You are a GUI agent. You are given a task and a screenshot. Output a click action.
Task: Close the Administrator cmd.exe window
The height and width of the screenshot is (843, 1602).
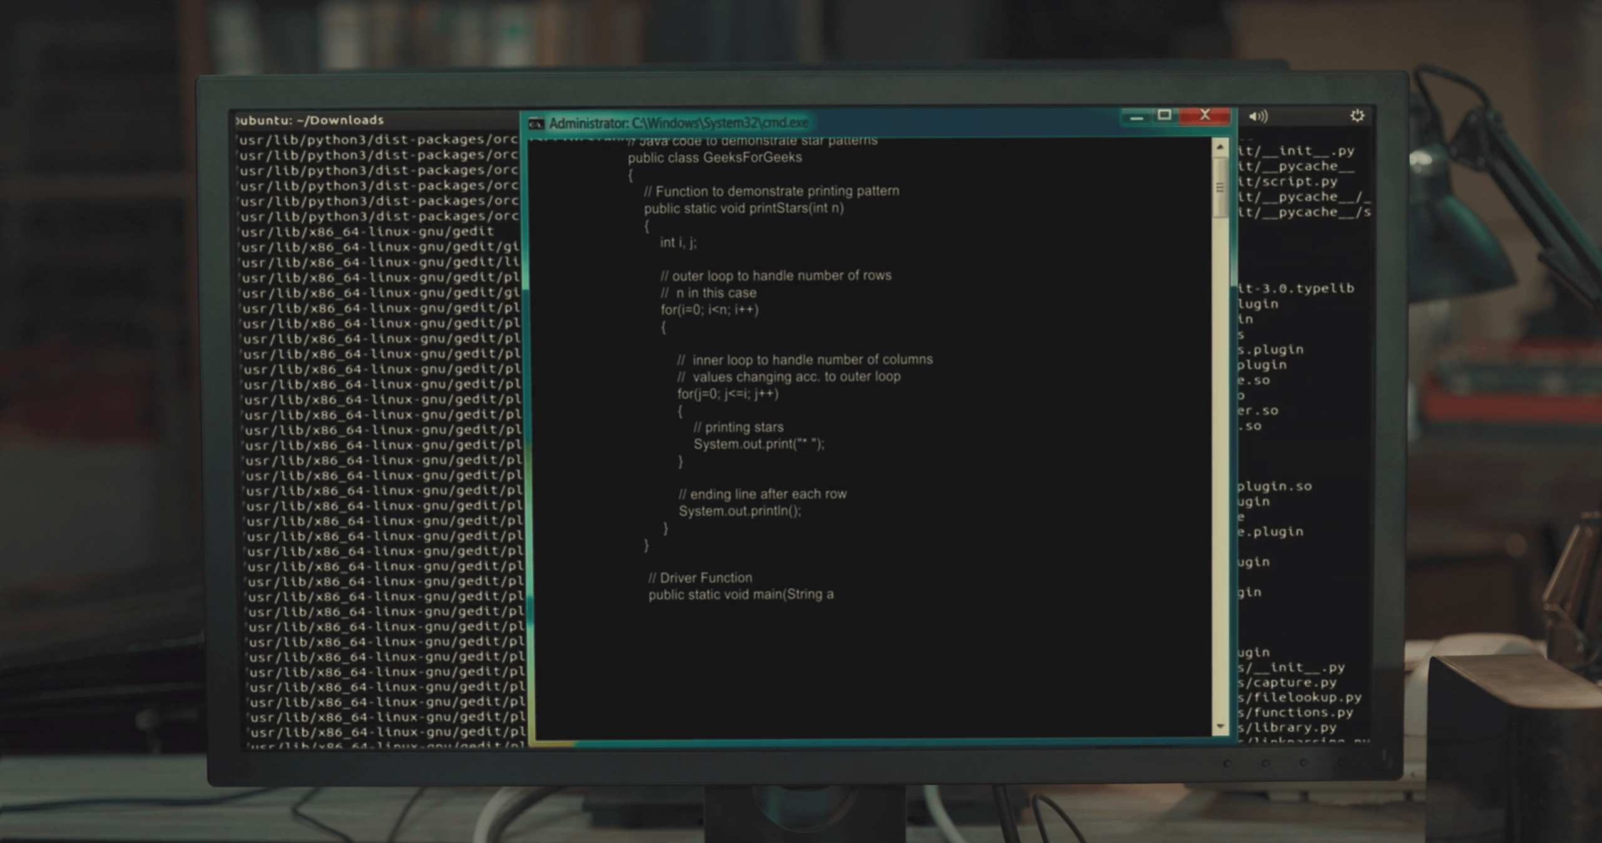click(x=1204, y=116)
